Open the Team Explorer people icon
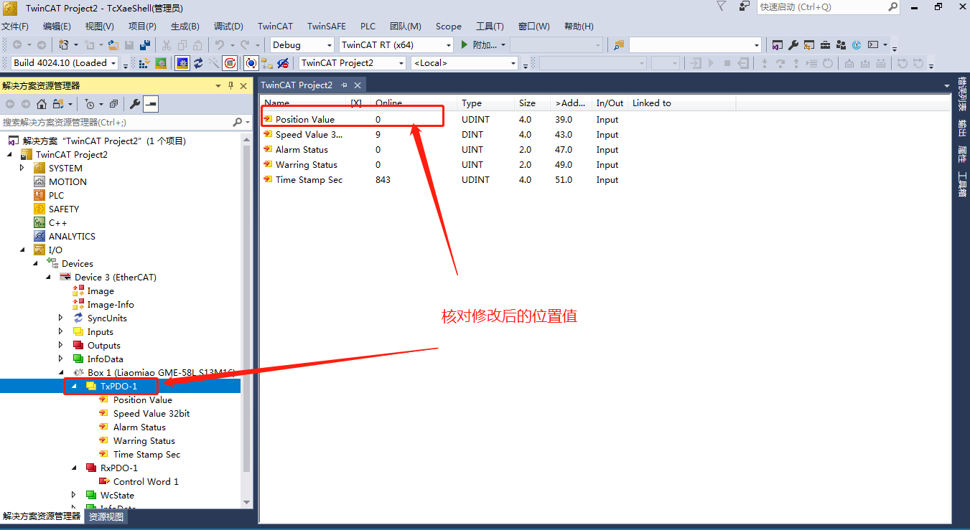970x530 pixels. tap(841, 45)
